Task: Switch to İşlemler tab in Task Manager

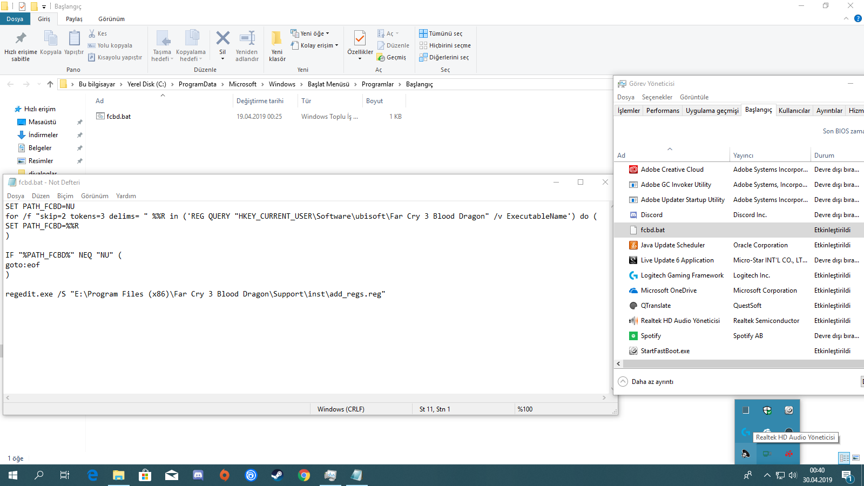Action: pos(629,111)
